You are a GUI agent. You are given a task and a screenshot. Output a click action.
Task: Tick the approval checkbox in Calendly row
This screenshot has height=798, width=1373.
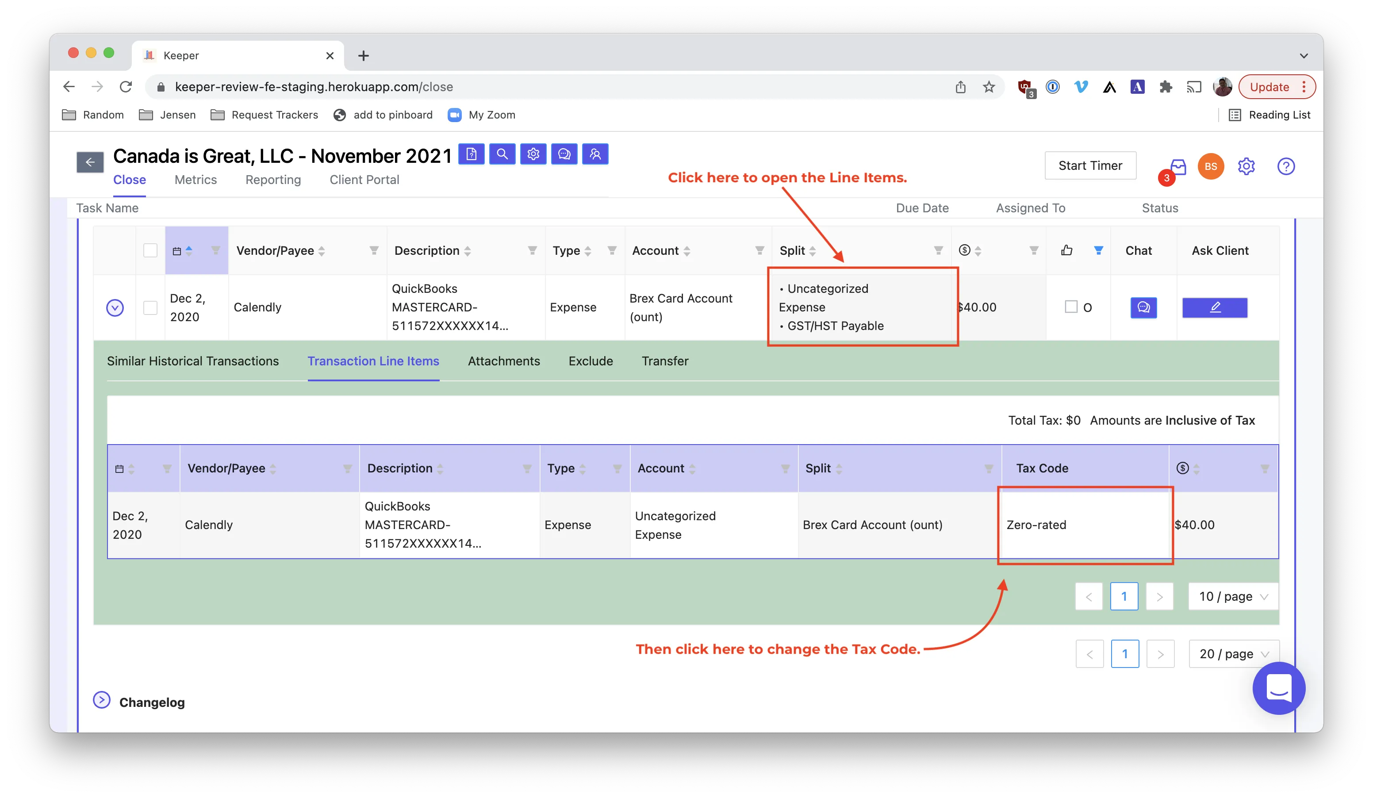pyautogui.click(x=1070, y=307)
